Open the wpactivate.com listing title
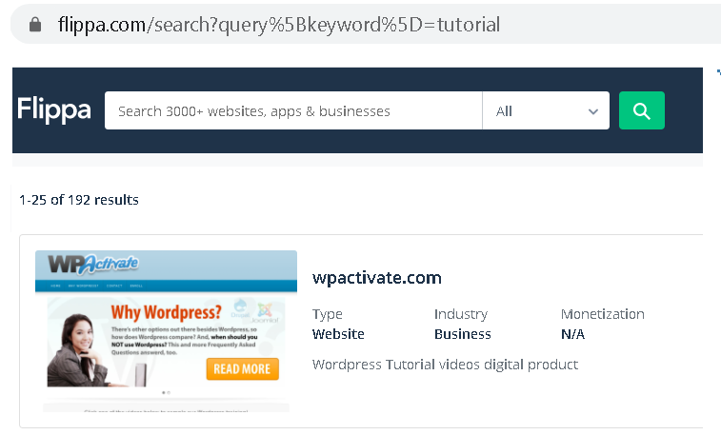Screen dimensions: 721x435 377,278
